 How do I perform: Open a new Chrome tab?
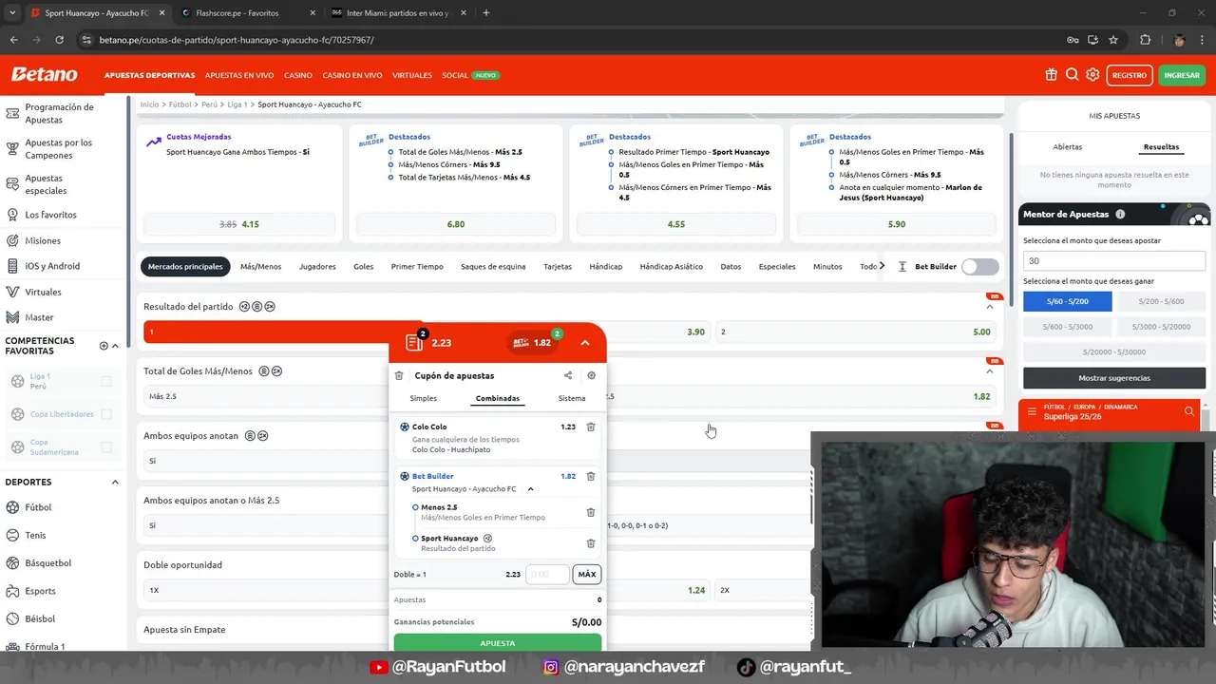coord(486,13)
